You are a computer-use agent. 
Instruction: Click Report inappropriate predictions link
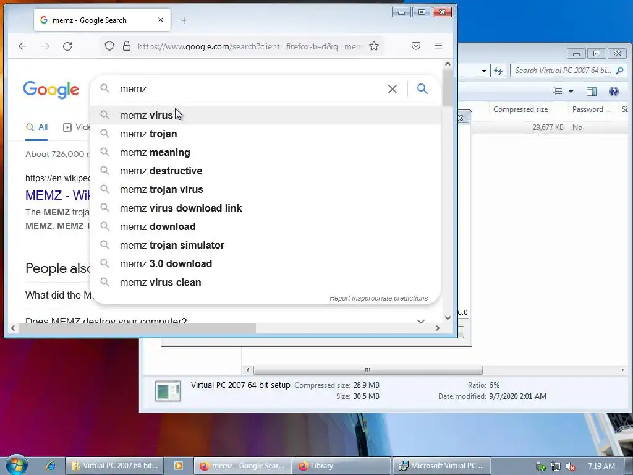379,298
